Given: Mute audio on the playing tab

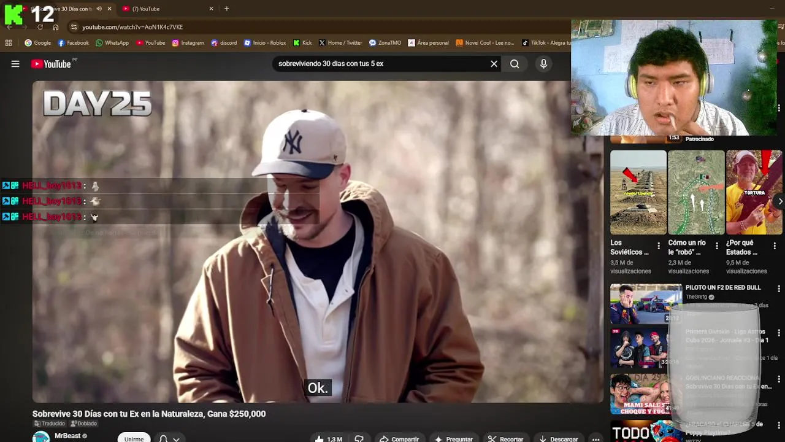Looking at the screenshot, I should [99, 9].
